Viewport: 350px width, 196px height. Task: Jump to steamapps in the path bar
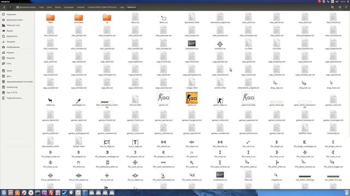(69, 7)
